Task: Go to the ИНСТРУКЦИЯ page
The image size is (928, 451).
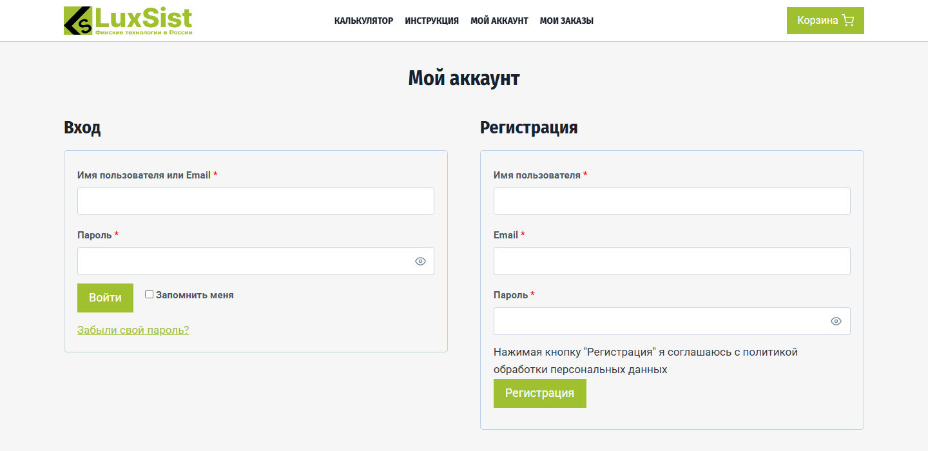Action: click(432, 21)
